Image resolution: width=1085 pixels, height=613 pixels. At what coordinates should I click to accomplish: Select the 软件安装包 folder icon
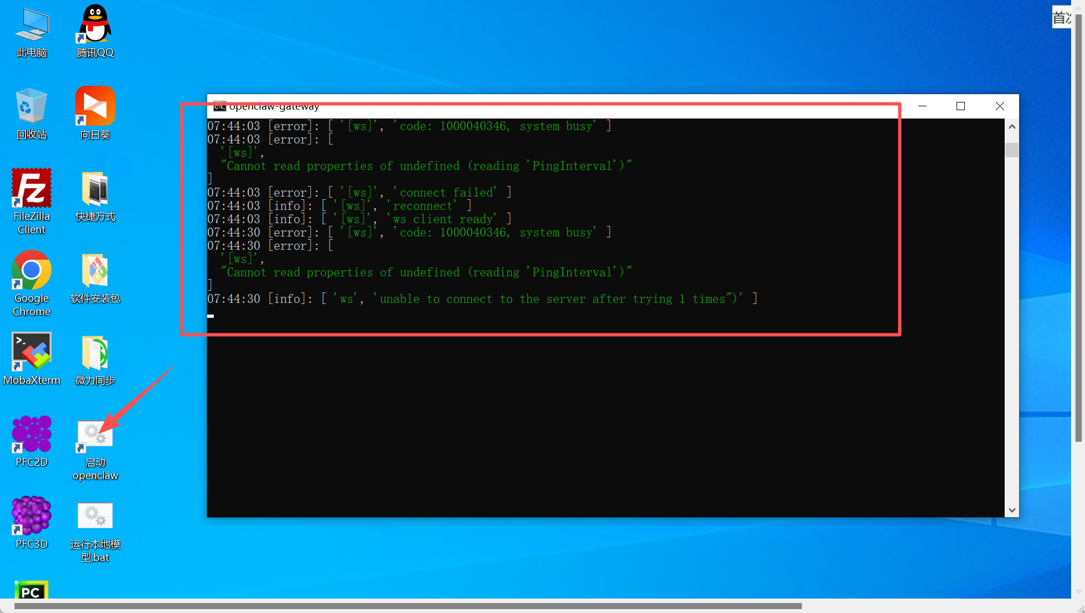coord(95,271)
